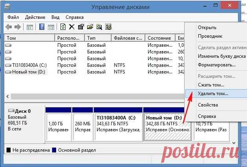Sort by the Состояние column header

coord(160,38)
